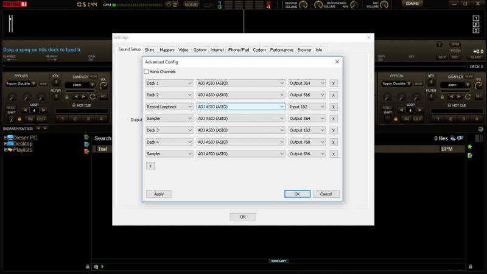Remove the Deck 3 row with its X button
Viewport: 487px width, 274px height.
(334, 131)
